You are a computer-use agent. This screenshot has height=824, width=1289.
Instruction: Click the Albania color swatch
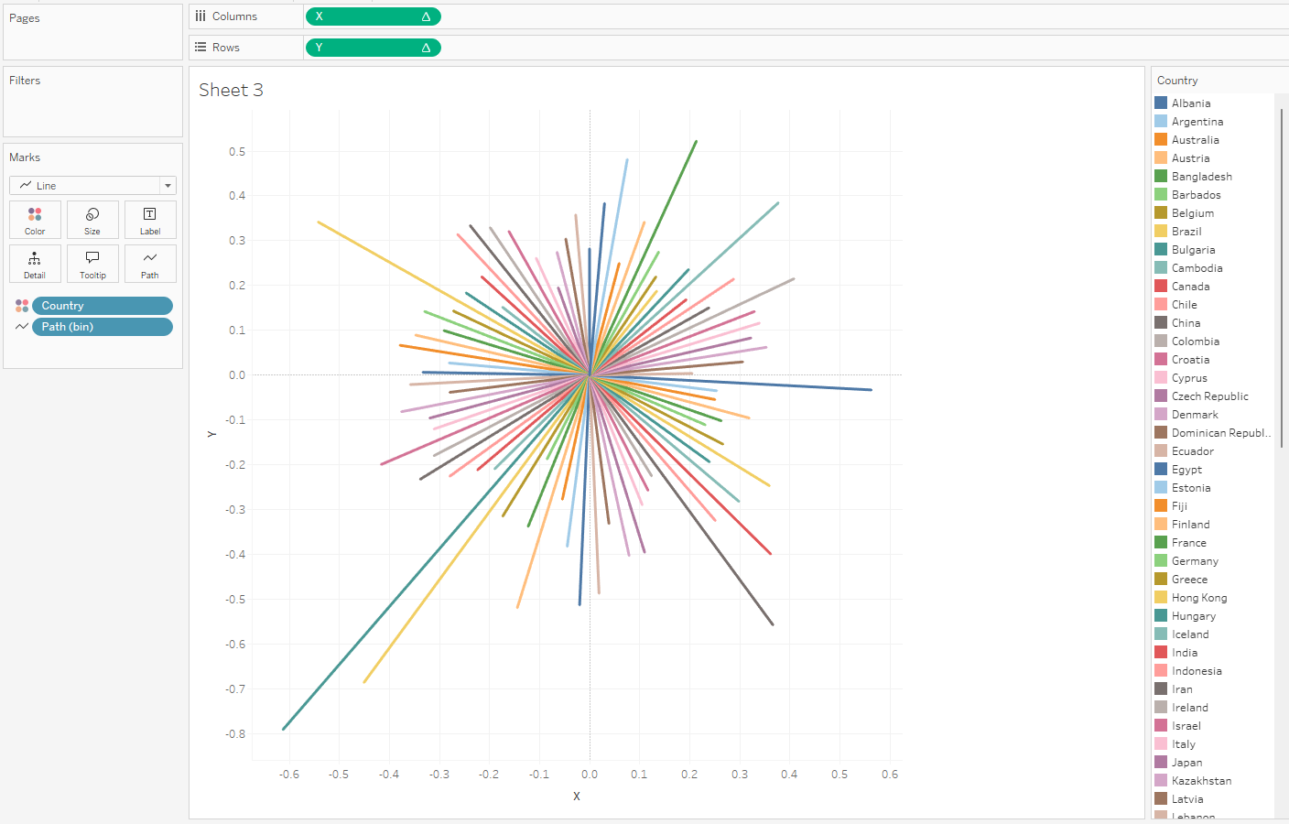coord(1161,103)
